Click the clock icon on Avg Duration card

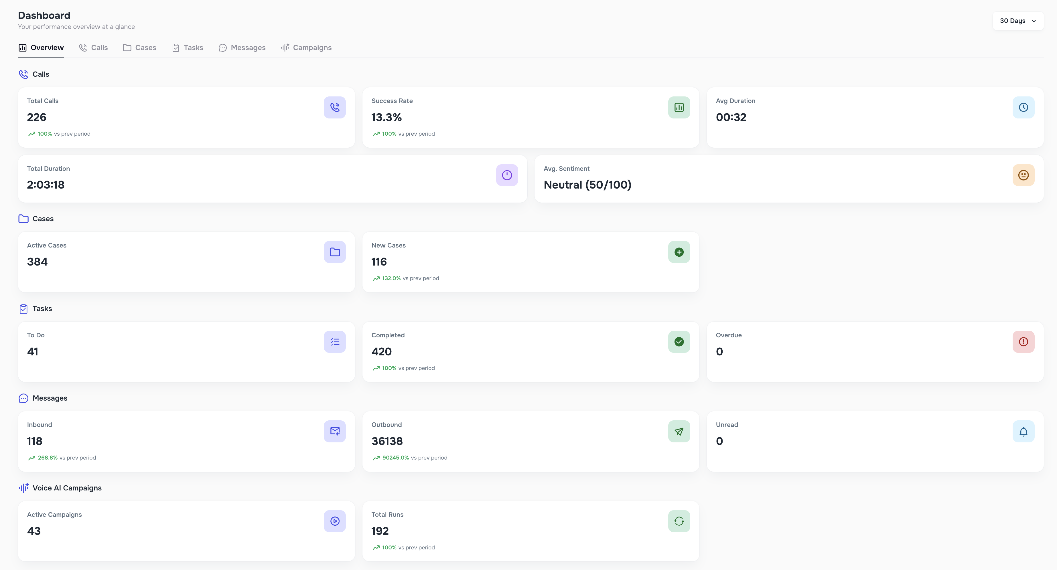coord(1023,107)
